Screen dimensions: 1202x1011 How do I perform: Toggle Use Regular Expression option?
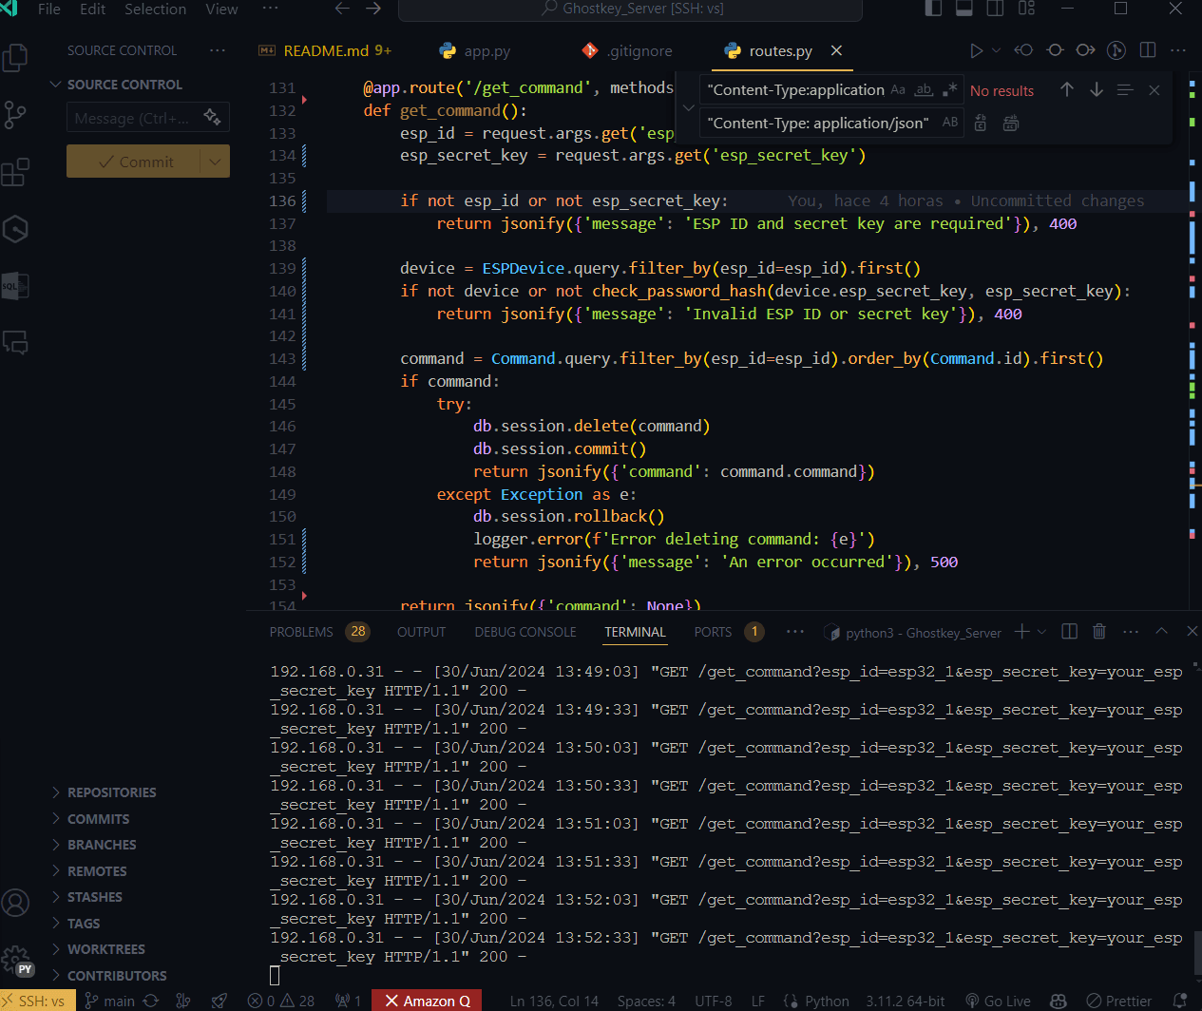point(949,90)
